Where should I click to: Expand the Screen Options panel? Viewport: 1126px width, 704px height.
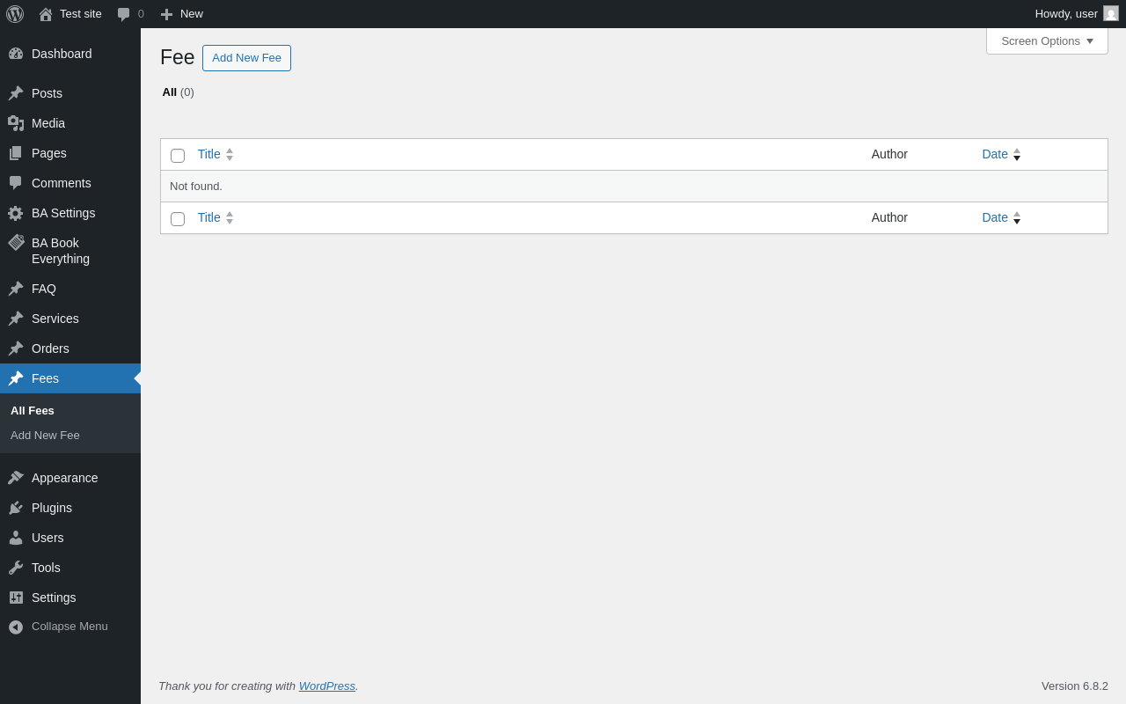click(x=1047, y=41)
